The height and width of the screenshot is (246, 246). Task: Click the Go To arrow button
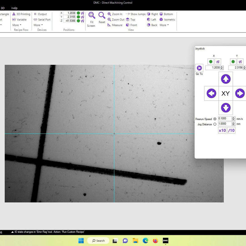(199, 68)
